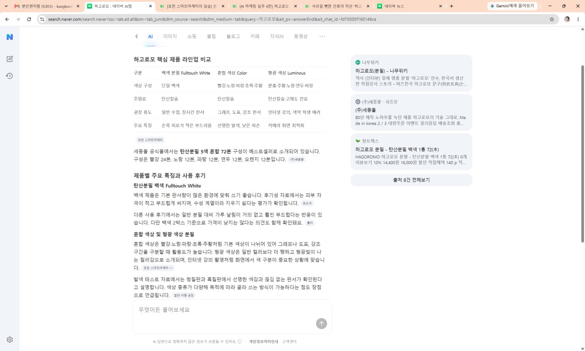This screenshot has width=585, height=351.
Task: Select the 동영상 search tab
Action: [301, 37]
